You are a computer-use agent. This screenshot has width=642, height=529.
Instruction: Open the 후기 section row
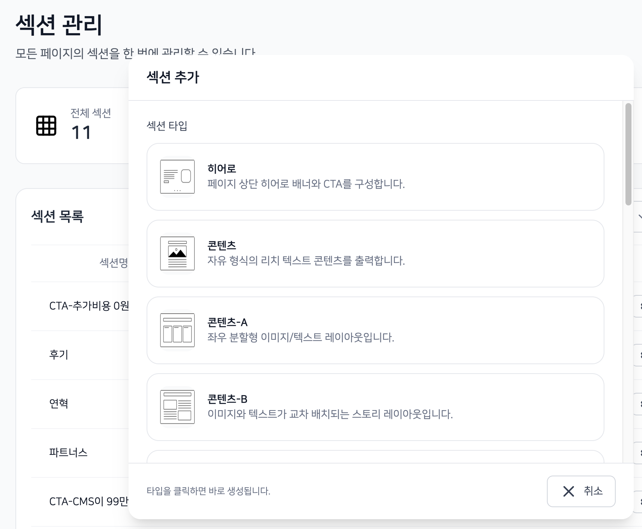click(x=58, y=355)
